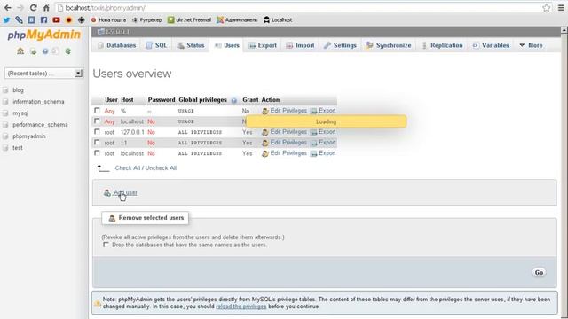This screenshot has width=568, height=319.
Task: Click Export icon for root 127.0.0.1
Action: click(x=313, y=132)
